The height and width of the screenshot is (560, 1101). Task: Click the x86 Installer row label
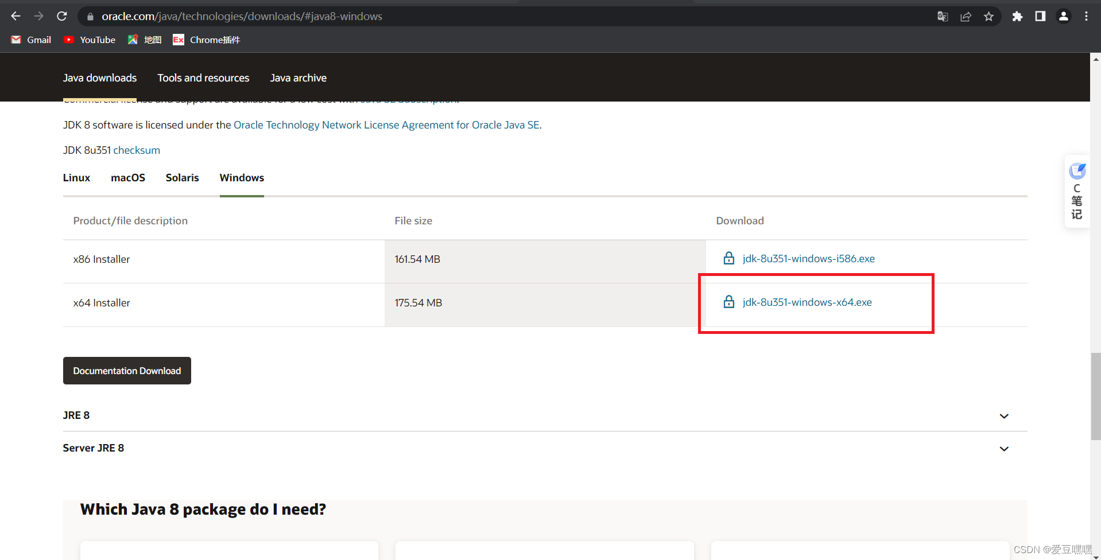coord(102,259)
